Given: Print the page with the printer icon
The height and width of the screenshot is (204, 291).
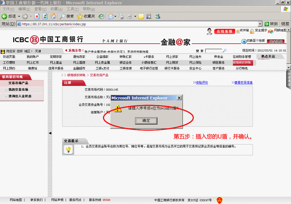Looking at the screenshot, I should click(121, 16).
